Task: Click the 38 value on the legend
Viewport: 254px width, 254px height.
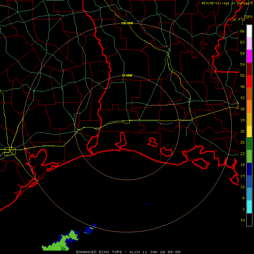Action: click(x=242, y=109)
